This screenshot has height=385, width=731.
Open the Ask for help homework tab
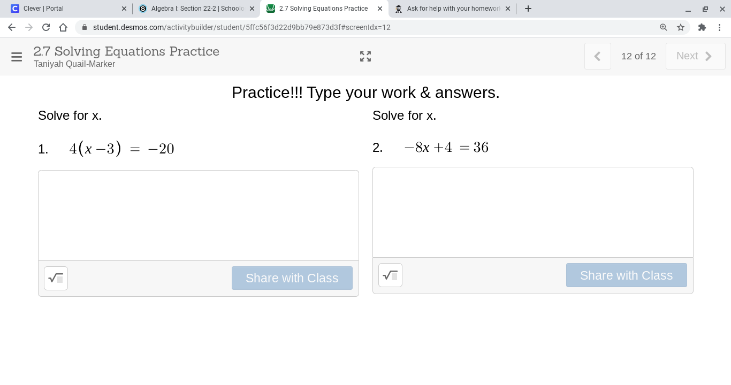tap(450, 9)
